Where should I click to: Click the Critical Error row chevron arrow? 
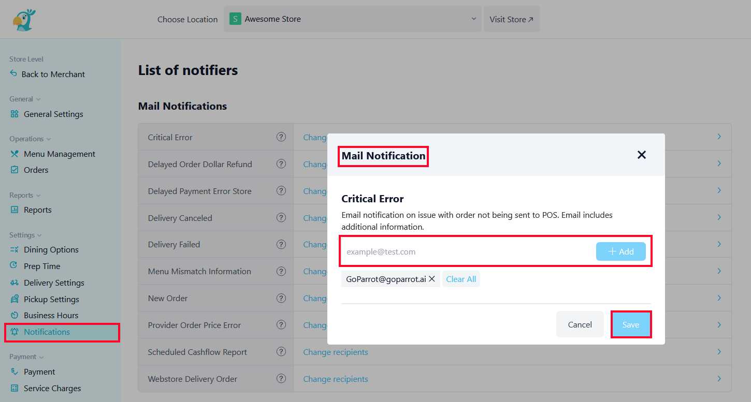719,137
